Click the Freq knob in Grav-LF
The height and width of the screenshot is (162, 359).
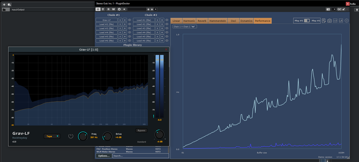[x=83, y=136]
